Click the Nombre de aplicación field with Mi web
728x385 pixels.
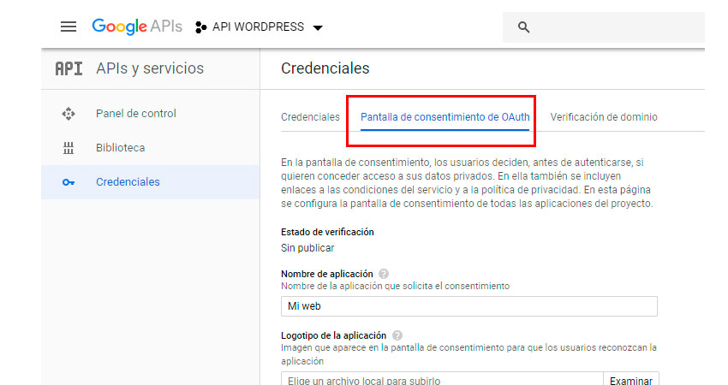[469, 306]
